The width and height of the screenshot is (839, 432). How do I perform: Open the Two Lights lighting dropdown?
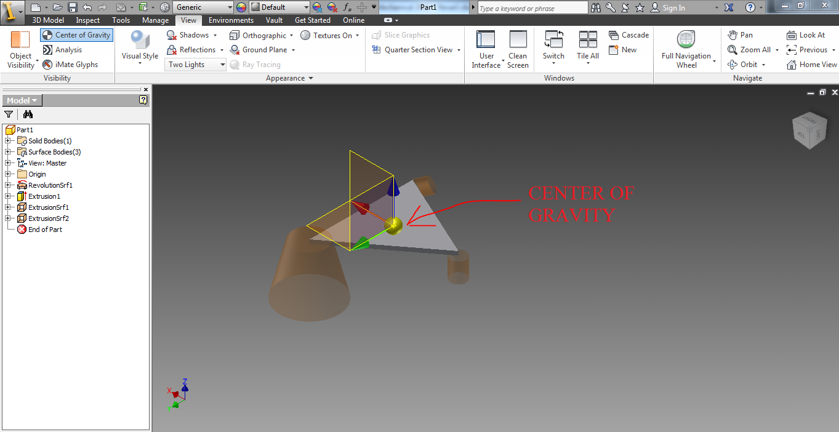pos(195,64)
